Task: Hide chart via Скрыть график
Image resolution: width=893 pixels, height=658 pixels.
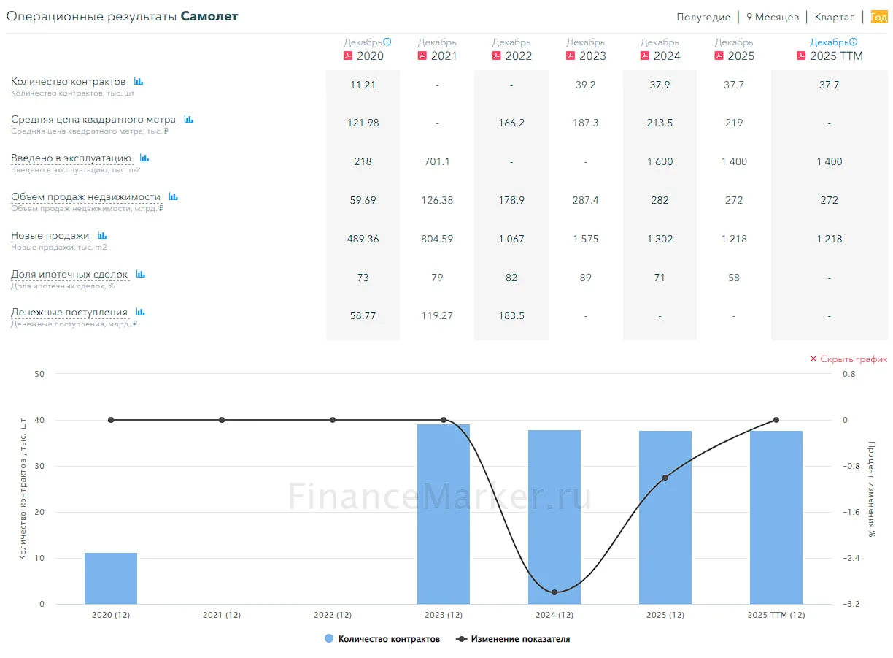Action: pos(848,359)
